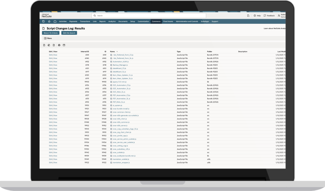Open the Administration and Controls menu
Image resolution: width=325 pixels, height=191 pixels.
(x=187, y=21)
